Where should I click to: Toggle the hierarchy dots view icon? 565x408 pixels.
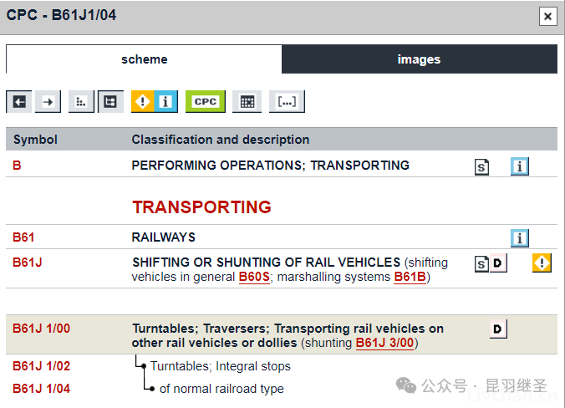pos(81,102)
